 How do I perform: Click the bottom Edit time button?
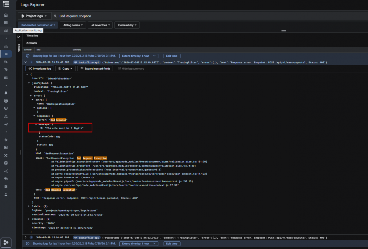pyautogui.click(x=172, y=244)
